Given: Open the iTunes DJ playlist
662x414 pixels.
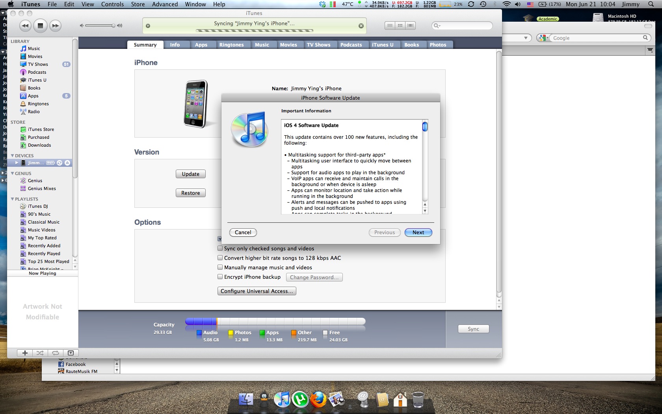Looking at the screenshot, I should coord(38,206).
